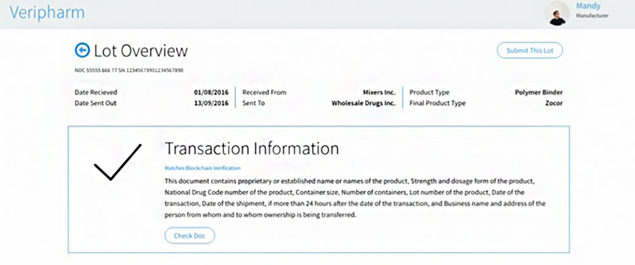This screenshot has width=635, height=265.
Task: Open the Check Doc button
Action: (x=189, y=235)
